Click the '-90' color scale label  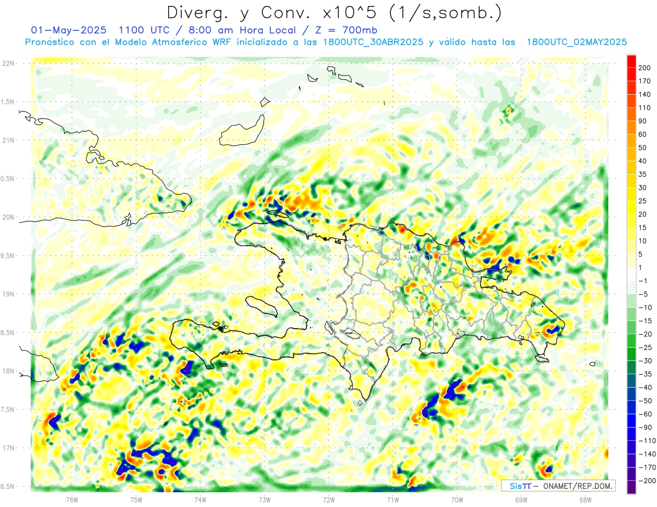[x=646, y=427]
